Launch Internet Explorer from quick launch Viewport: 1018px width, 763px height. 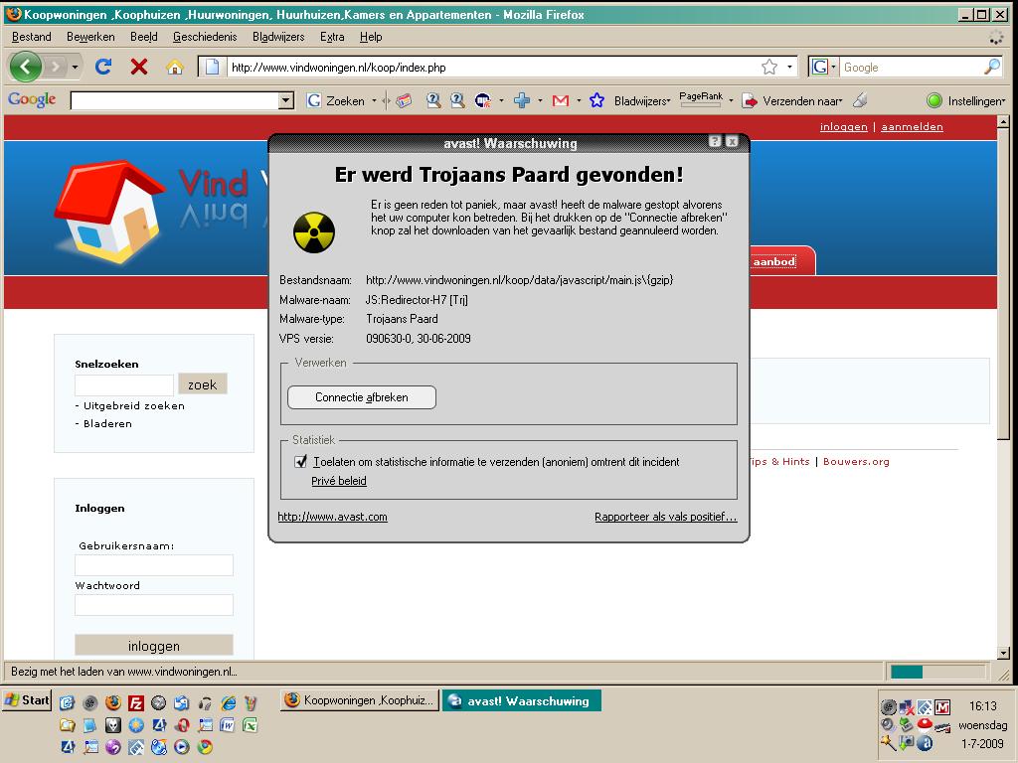point(229,703)
